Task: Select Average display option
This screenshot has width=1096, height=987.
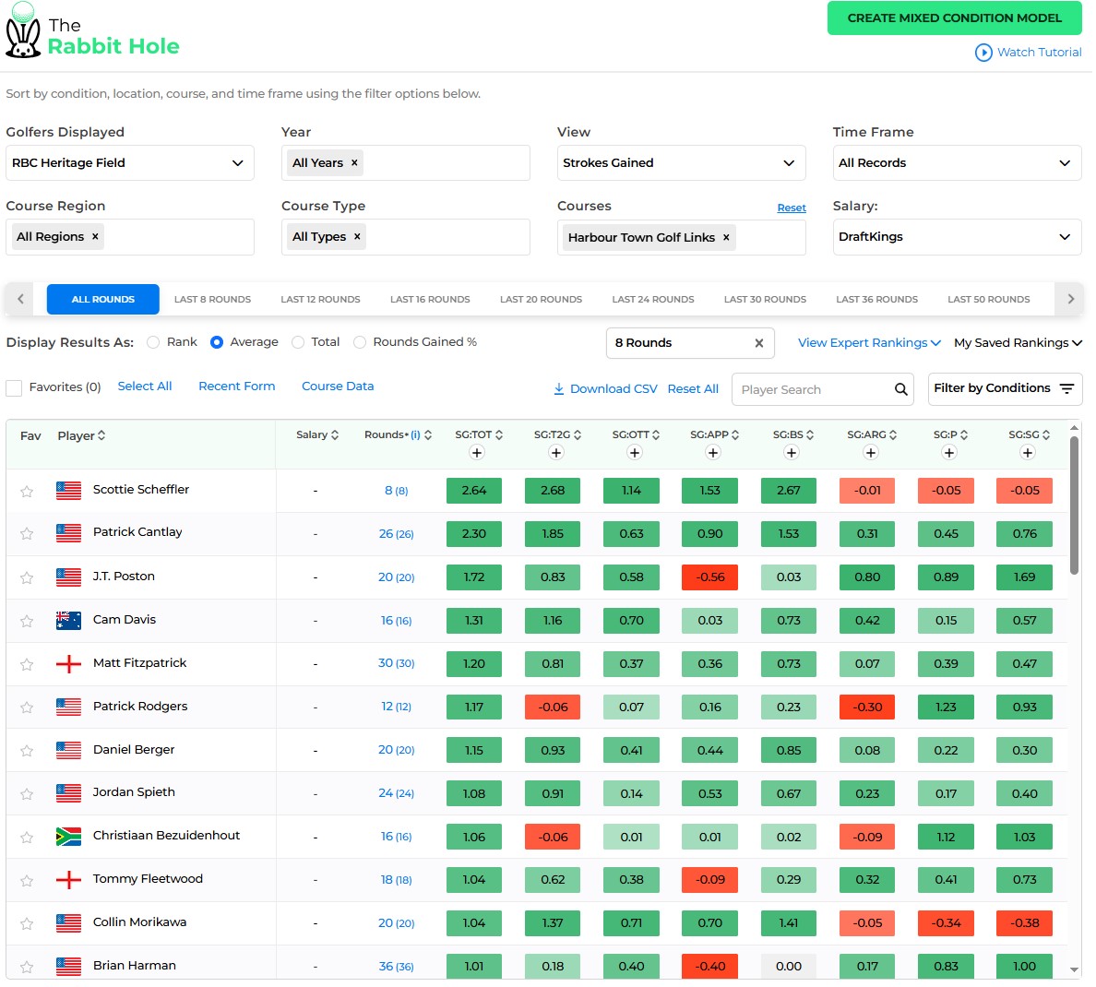Action: [218, 343]
